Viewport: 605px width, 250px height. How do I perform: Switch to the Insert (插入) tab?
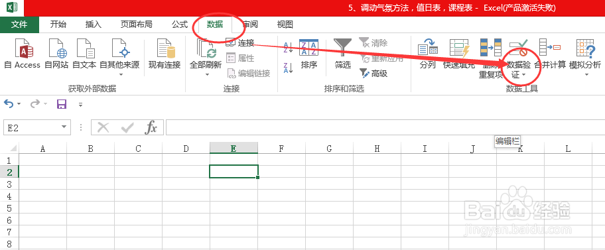pos(94,25)
